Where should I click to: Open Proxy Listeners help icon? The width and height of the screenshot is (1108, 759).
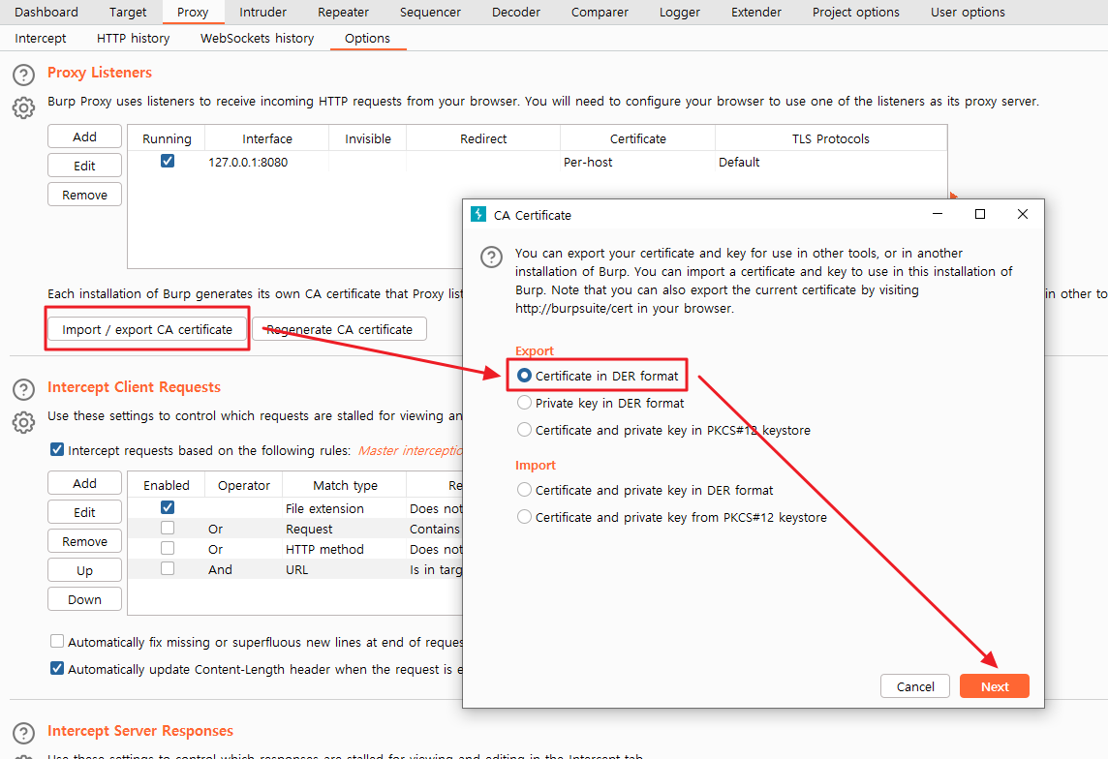(x=23, y=75)
